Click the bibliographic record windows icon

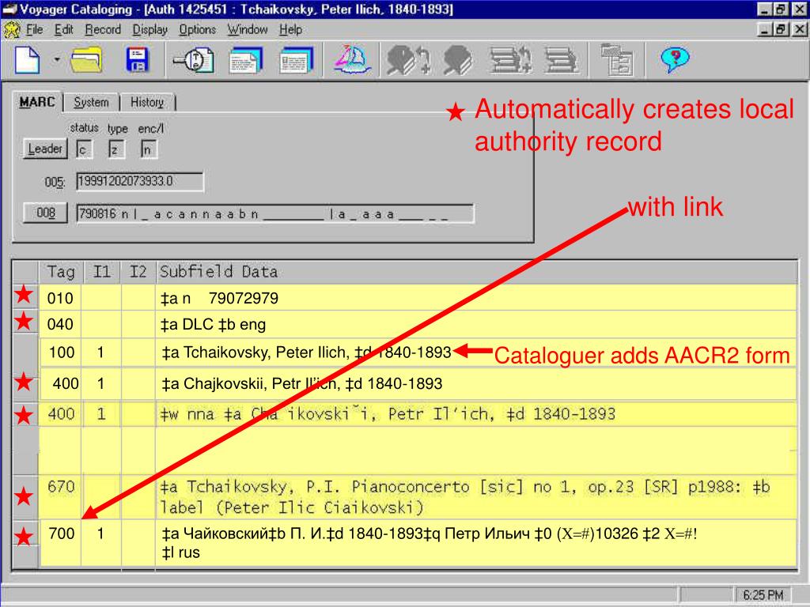click(246, 60)
